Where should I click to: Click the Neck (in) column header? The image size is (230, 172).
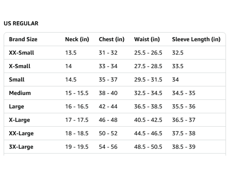(77, 39)
